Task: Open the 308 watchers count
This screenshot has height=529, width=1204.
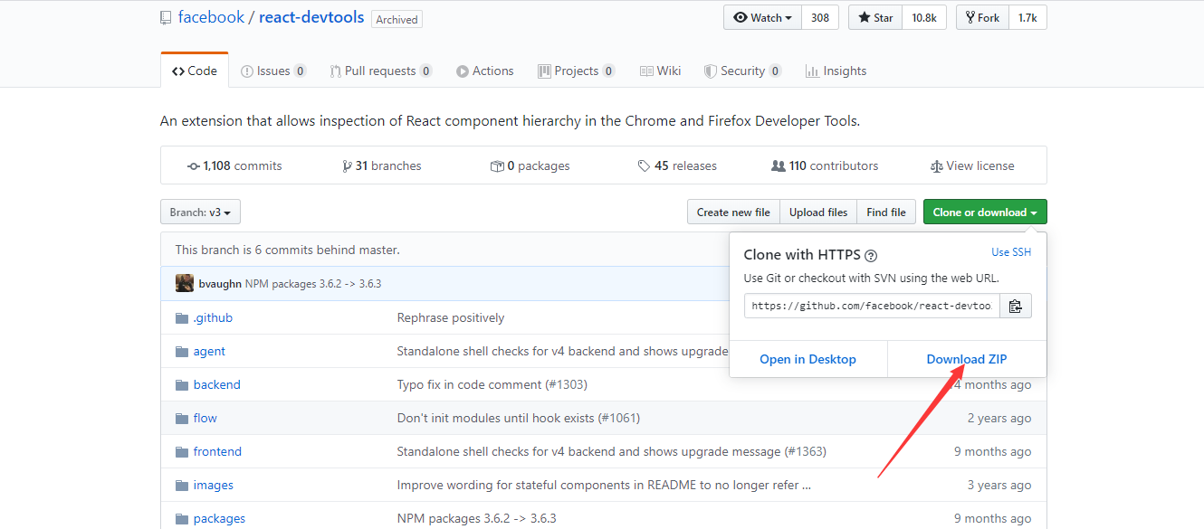Action: point(820,17)
